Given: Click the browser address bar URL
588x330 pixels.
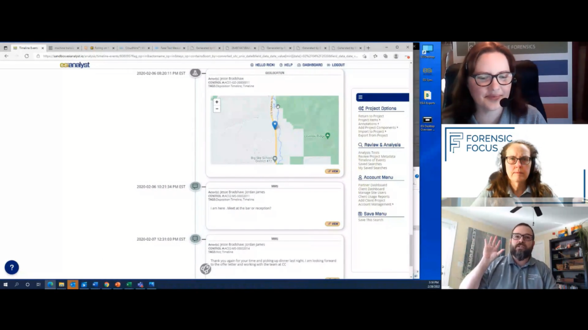Looking at the screenshot, I should [200, 56].
